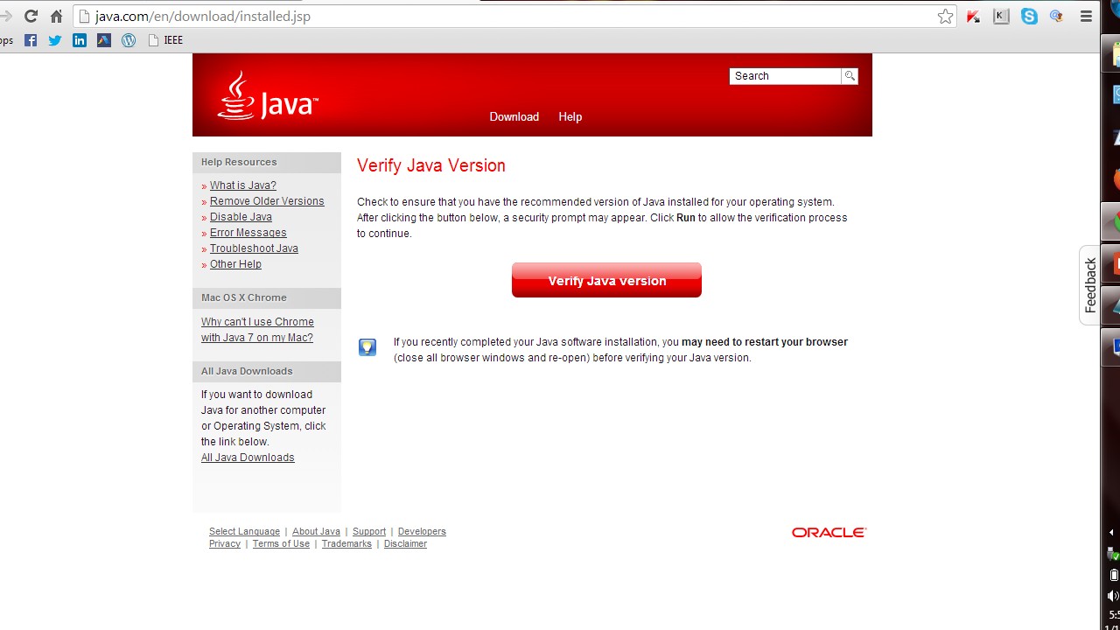This screenshot has height=630, width=1120.
Task: Click into the Java site Search field
Action: point(785,76)
